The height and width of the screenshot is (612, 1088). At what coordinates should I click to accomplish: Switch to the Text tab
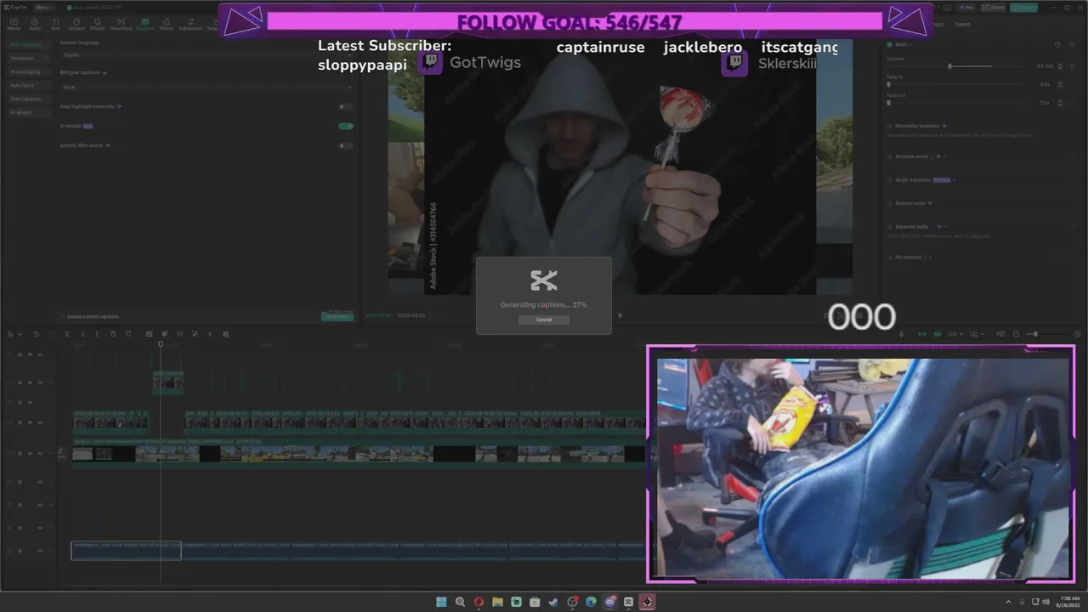55,24
